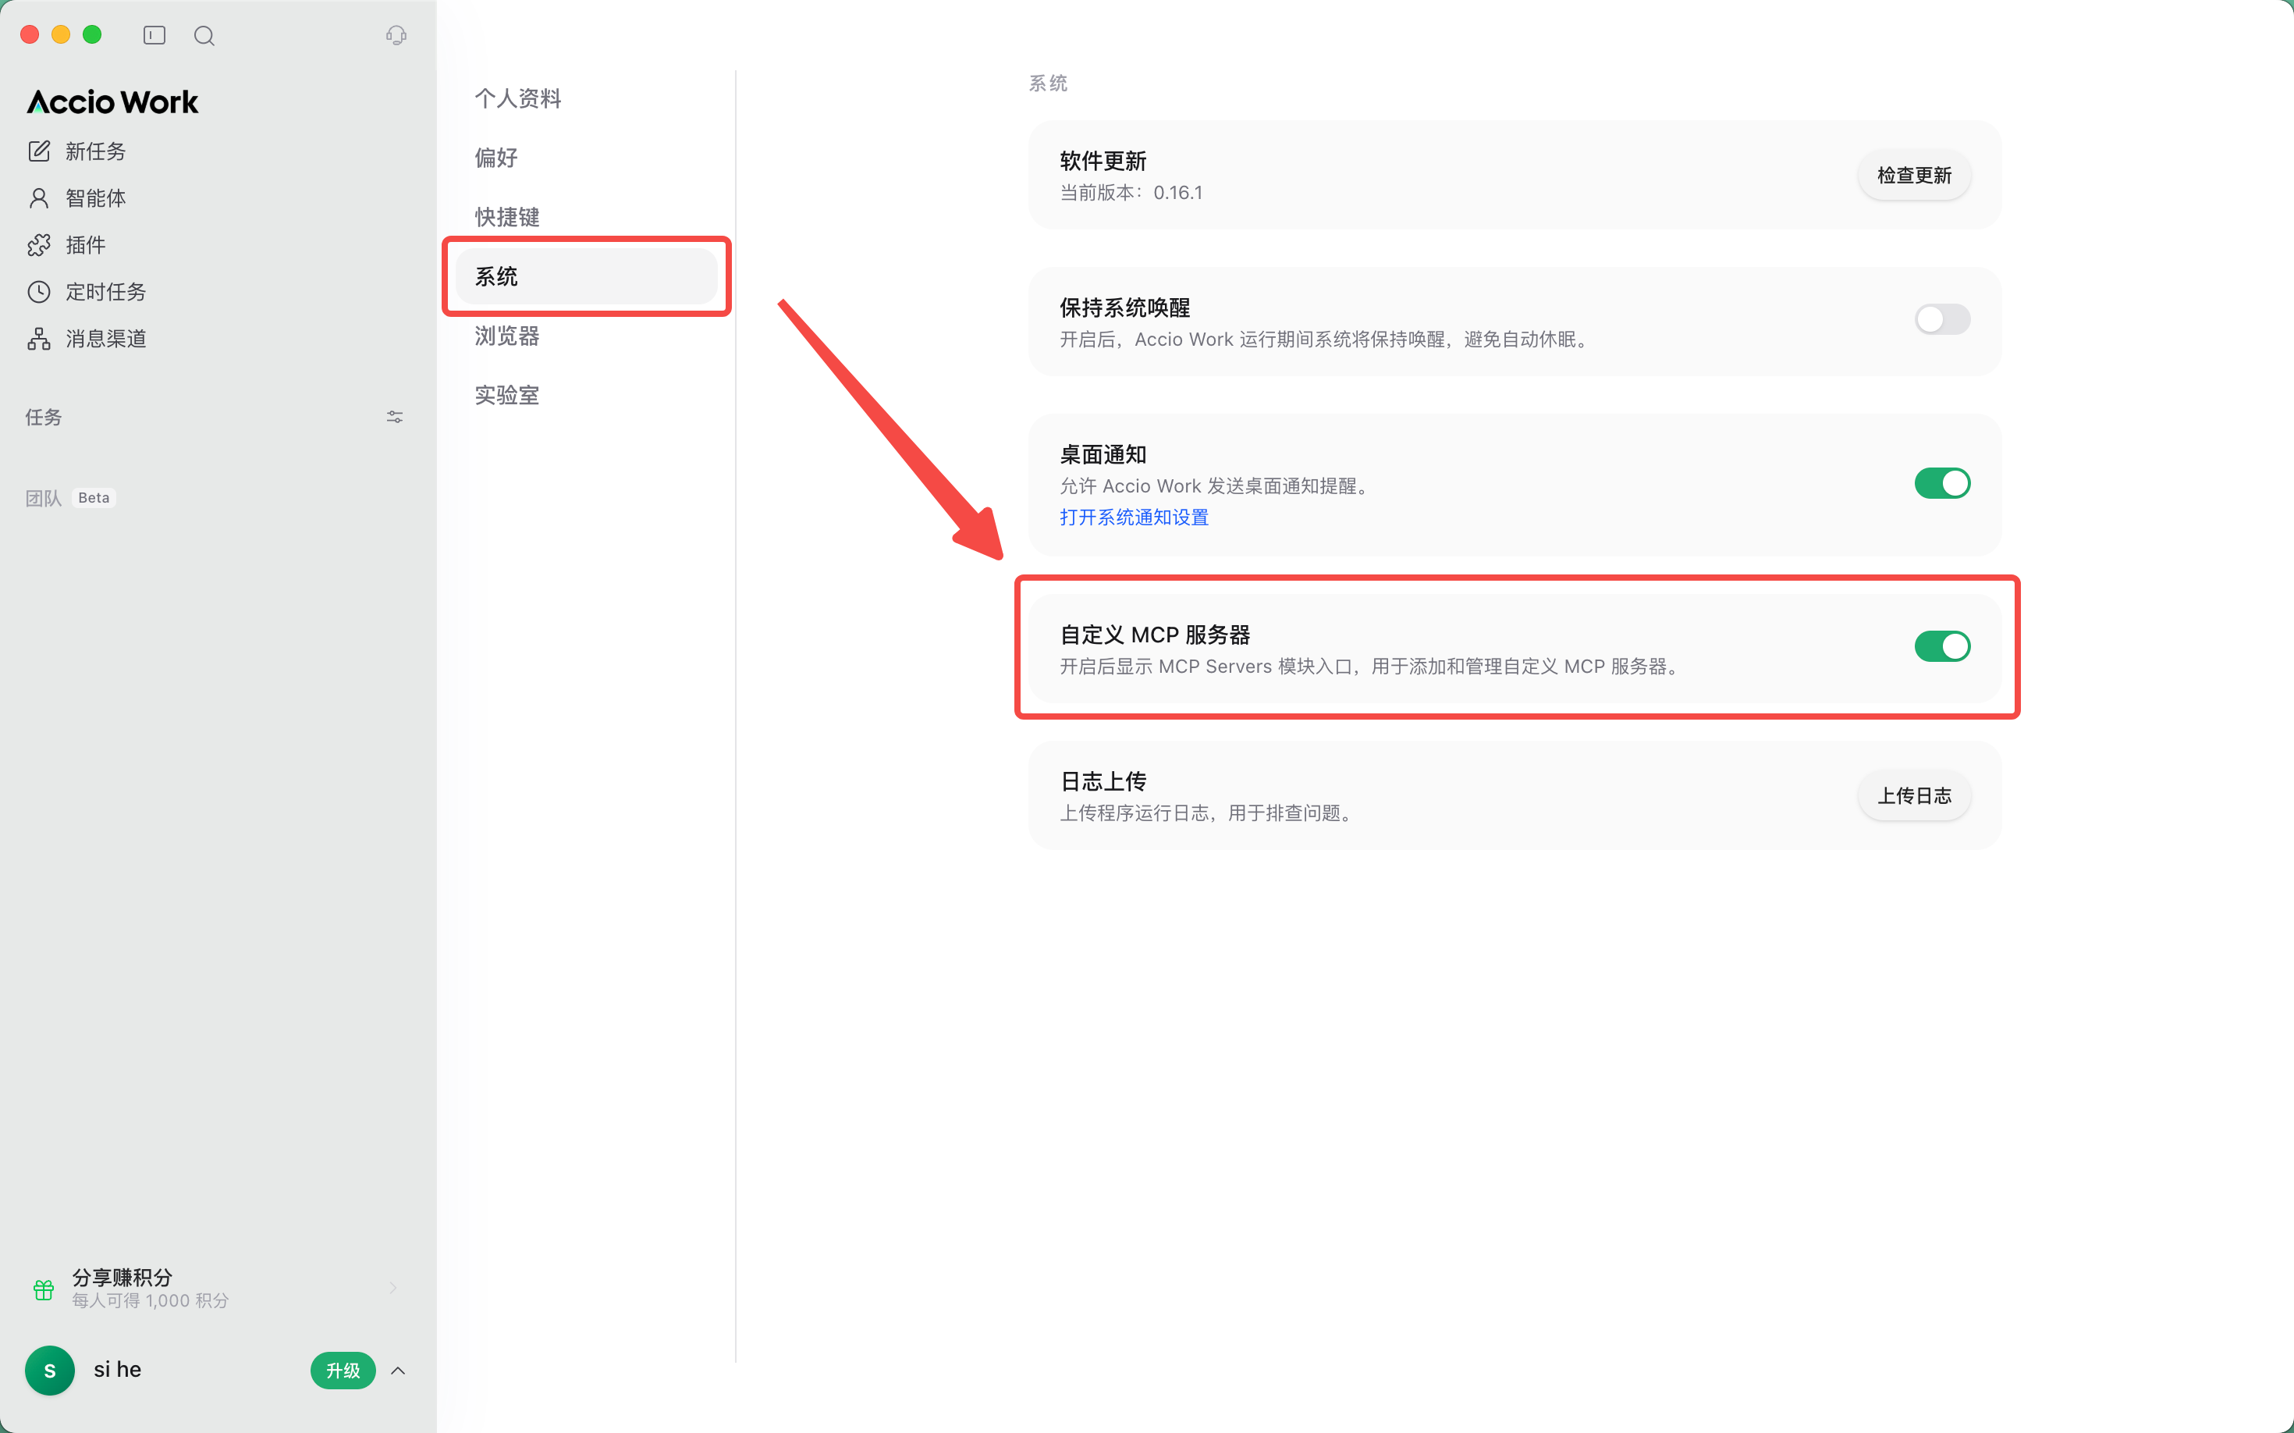The image size is (2294, 1433).
Task: Open 打开系统通知设置 link
Action: pos(1133,517)
